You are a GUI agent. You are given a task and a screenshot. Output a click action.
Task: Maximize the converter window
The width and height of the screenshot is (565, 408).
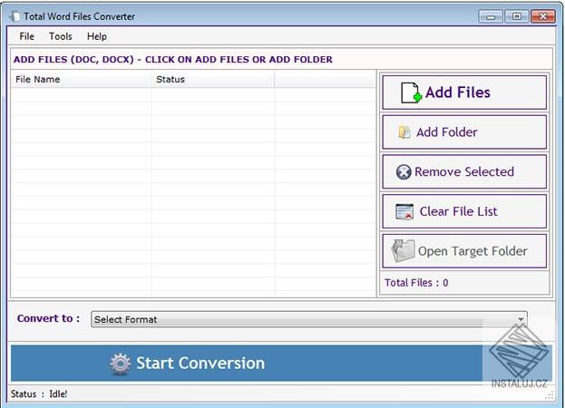click(516, 16)
